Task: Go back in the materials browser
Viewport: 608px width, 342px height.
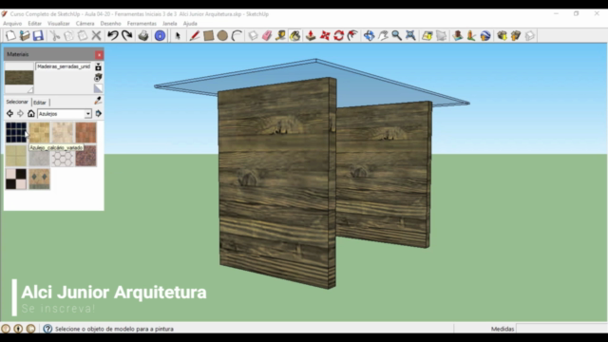Action: coord(9,114)
